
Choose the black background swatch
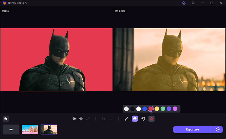(132, 109)
